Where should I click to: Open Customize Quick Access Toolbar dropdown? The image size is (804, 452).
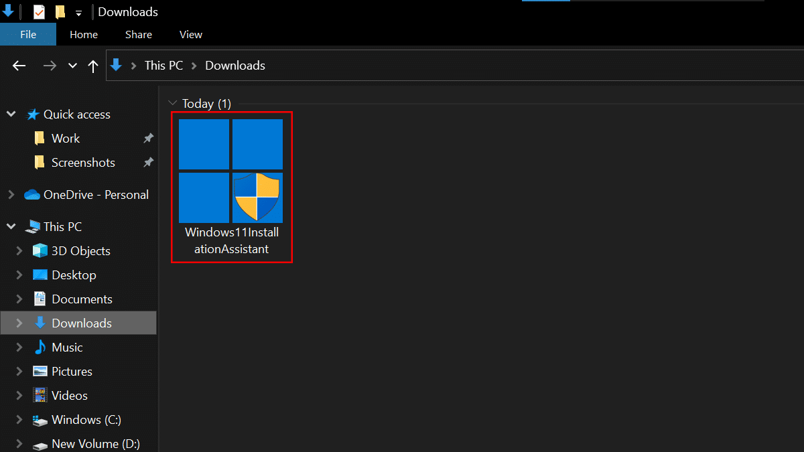[x=78, y=13]
